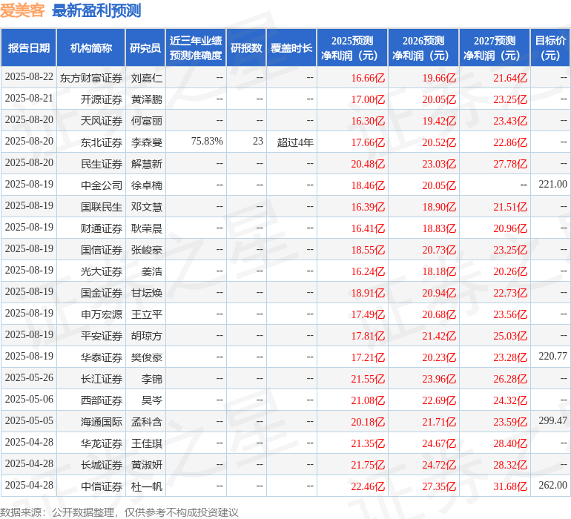Click the 31.68亿 2027 forecast value

(x=510, y=486)
